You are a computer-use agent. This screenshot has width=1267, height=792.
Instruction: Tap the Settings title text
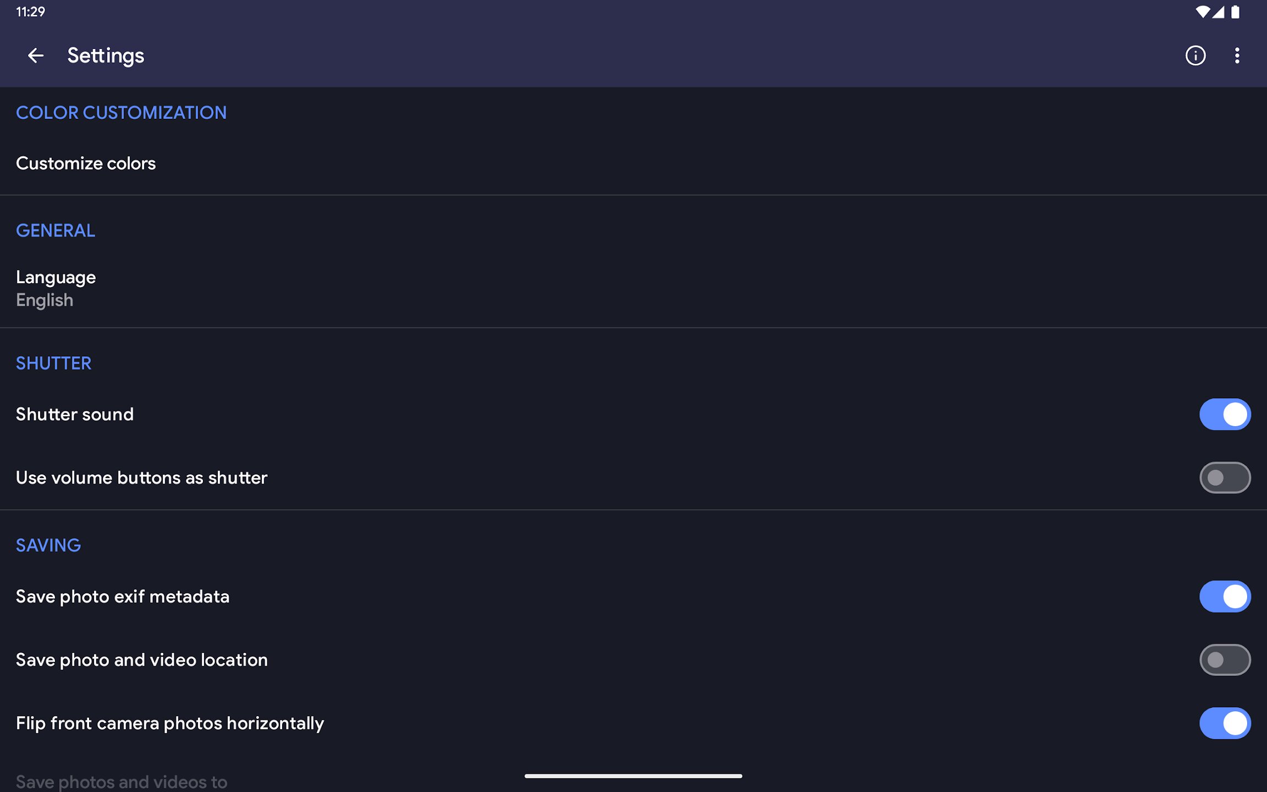coord(106,56)
